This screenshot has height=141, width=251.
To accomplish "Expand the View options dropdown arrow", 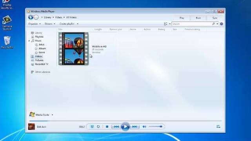I will [170, 24].
